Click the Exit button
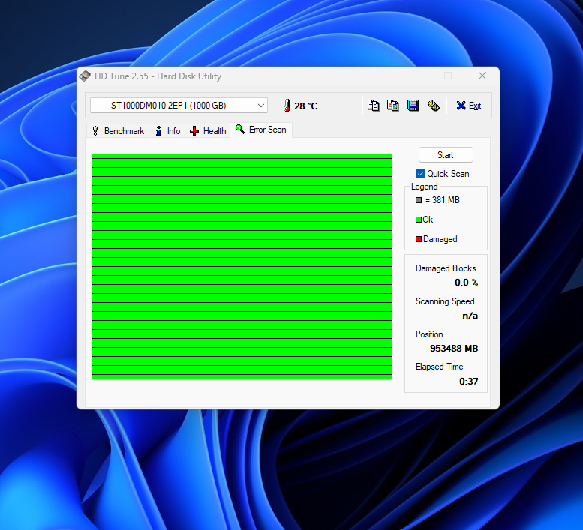 click(468, 106)
